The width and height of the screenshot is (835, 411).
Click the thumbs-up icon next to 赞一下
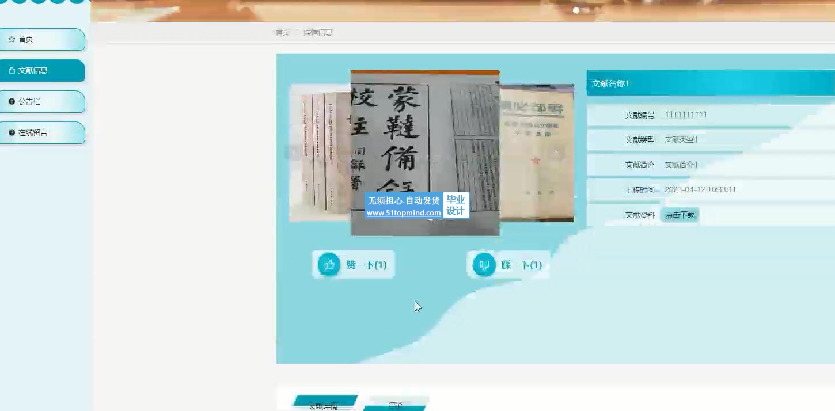tap(329, 265)
